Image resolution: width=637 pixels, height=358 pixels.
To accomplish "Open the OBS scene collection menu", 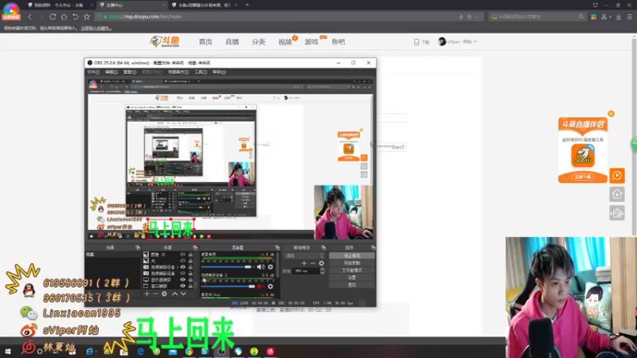I will [178, 72].
